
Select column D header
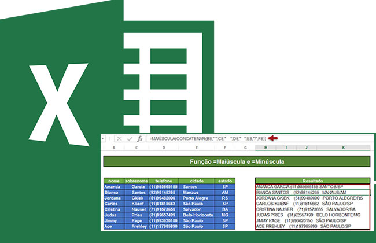[x=164, y=148]
